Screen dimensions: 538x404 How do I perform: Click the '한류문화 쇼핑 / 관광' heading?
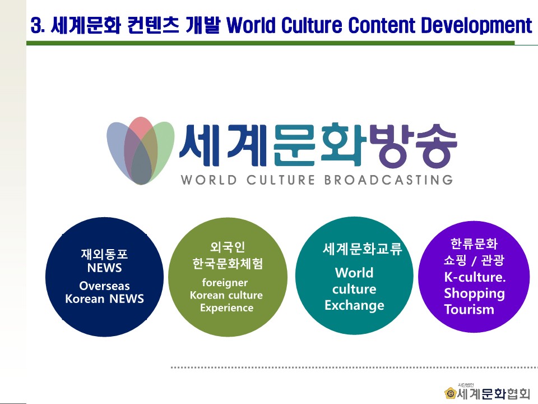pyautogui.click(x=474, y=252)
